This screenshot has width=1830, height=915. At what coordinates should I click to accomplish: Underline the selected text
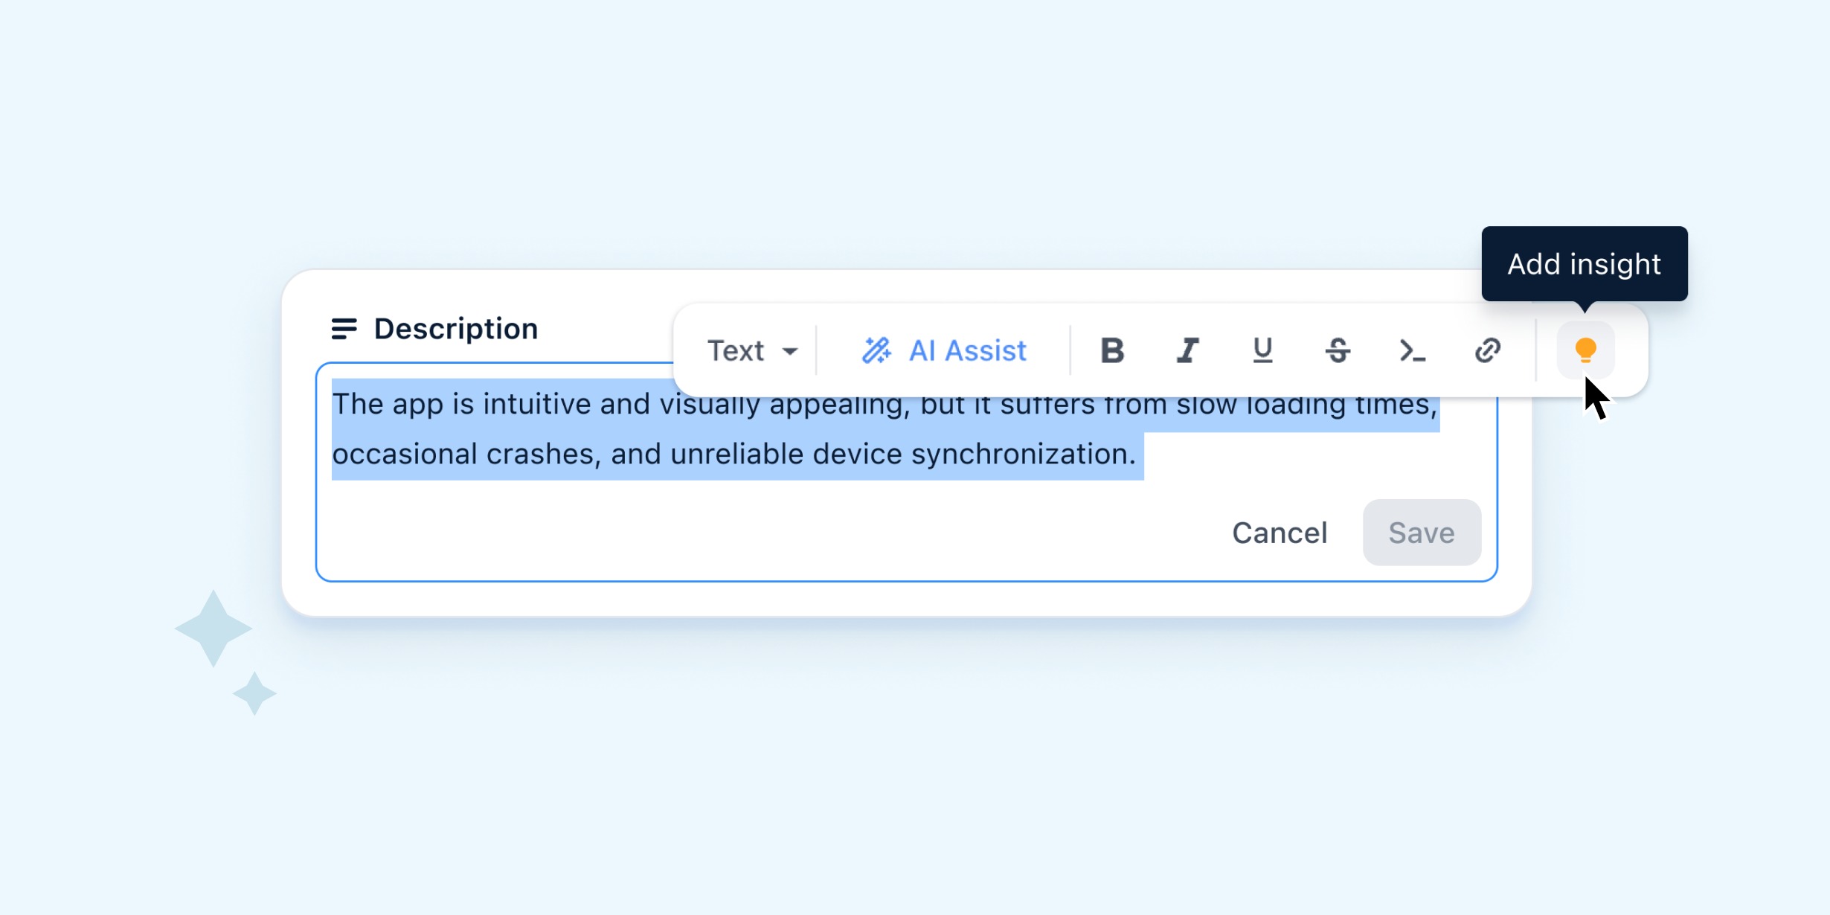(x=1262, y=350)
